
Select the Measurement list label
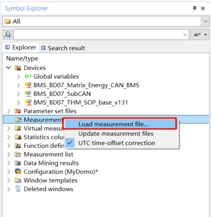click(49, 155)
